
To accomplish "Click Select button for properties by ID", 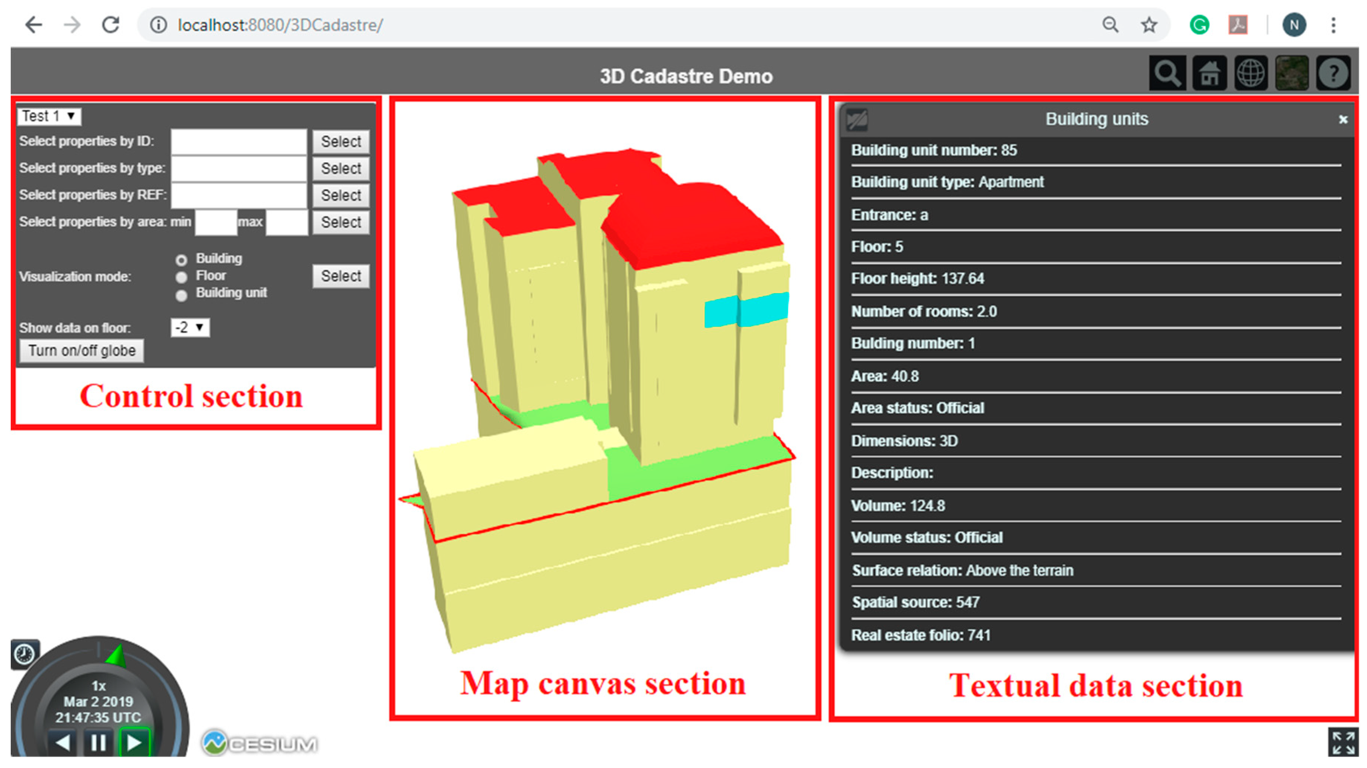I will (341, 142).
